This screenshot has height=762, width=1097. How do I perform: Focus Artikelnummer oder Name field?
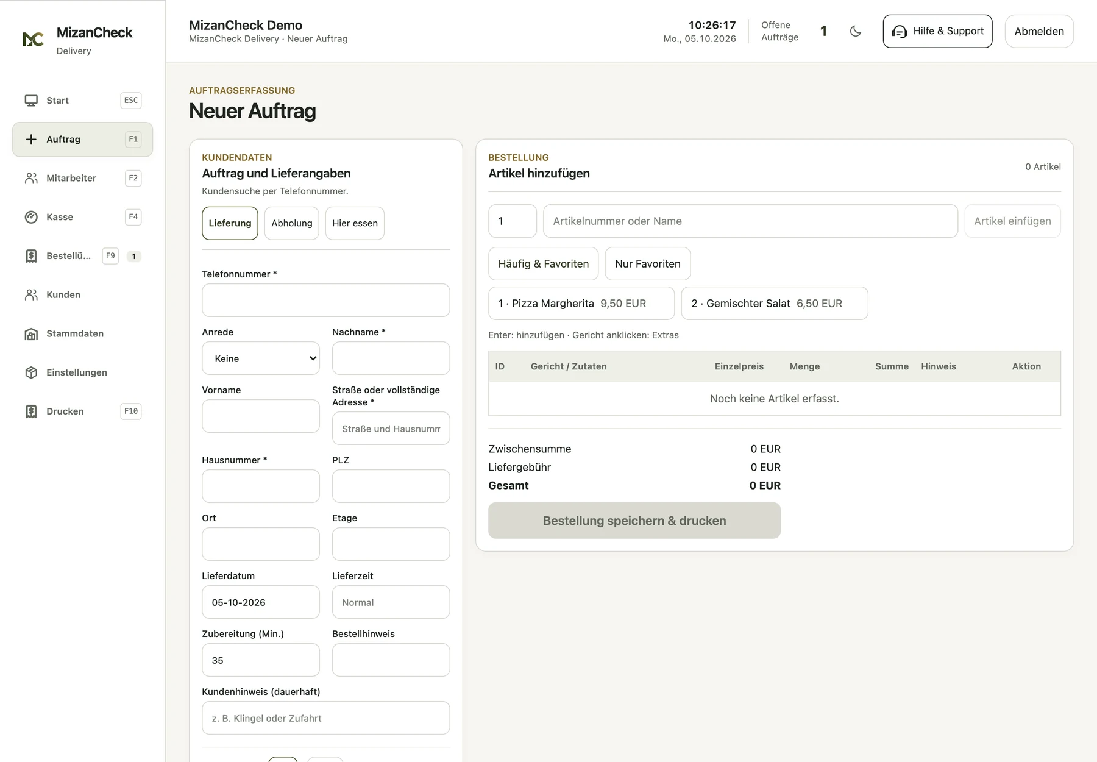[x=750, y=221]
